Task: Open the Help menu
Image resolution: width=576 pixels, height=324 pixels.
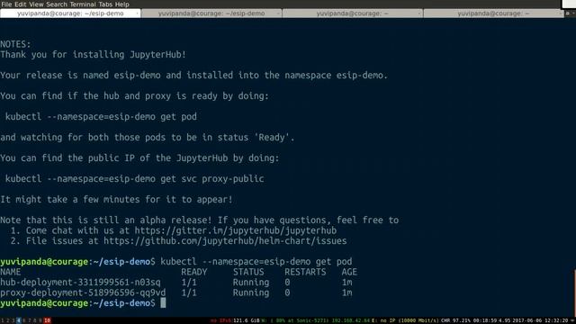Action: point(122,4)
